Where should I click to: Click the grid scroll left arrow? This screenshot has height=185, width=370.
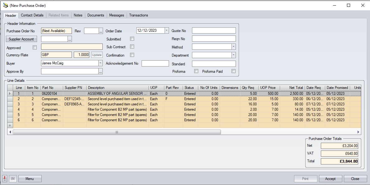point(10,132)
